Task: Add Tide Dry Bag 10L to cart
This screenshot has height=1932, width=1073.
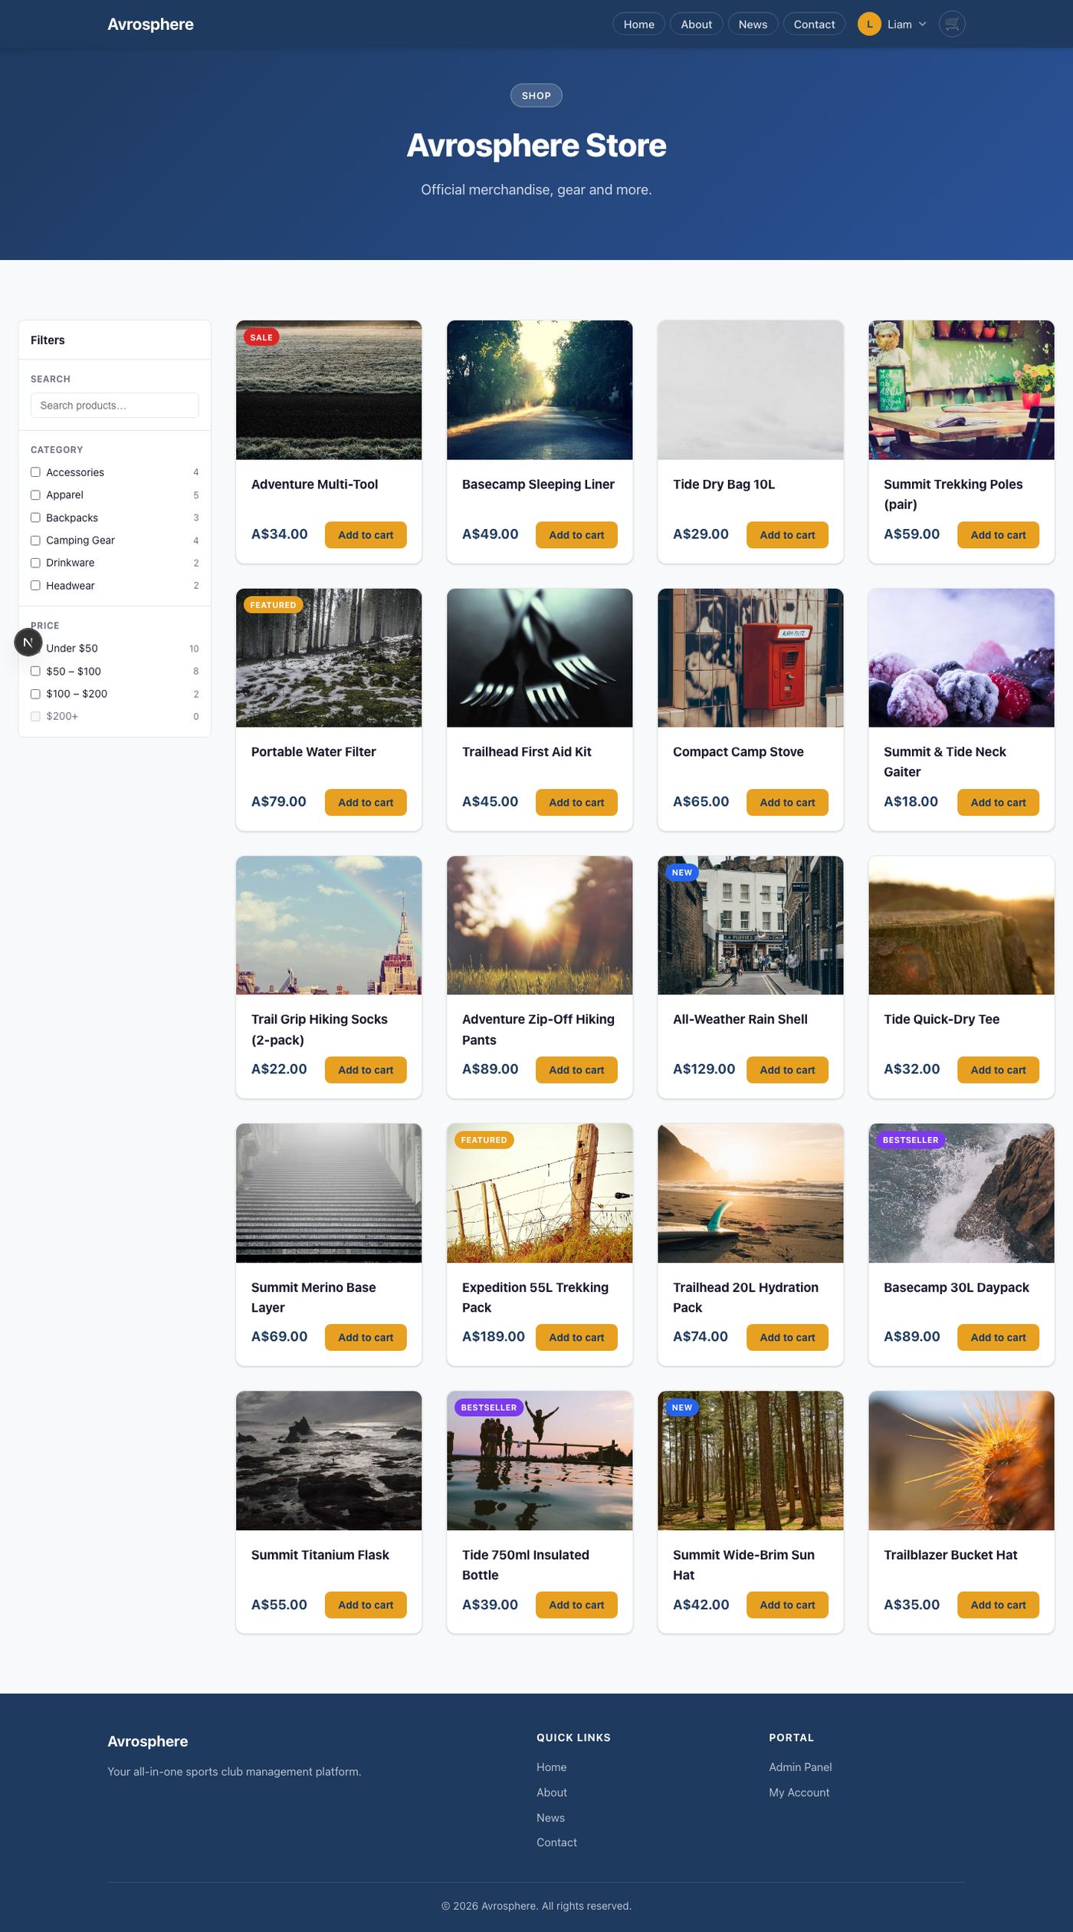Action: [x=787, y=535]
